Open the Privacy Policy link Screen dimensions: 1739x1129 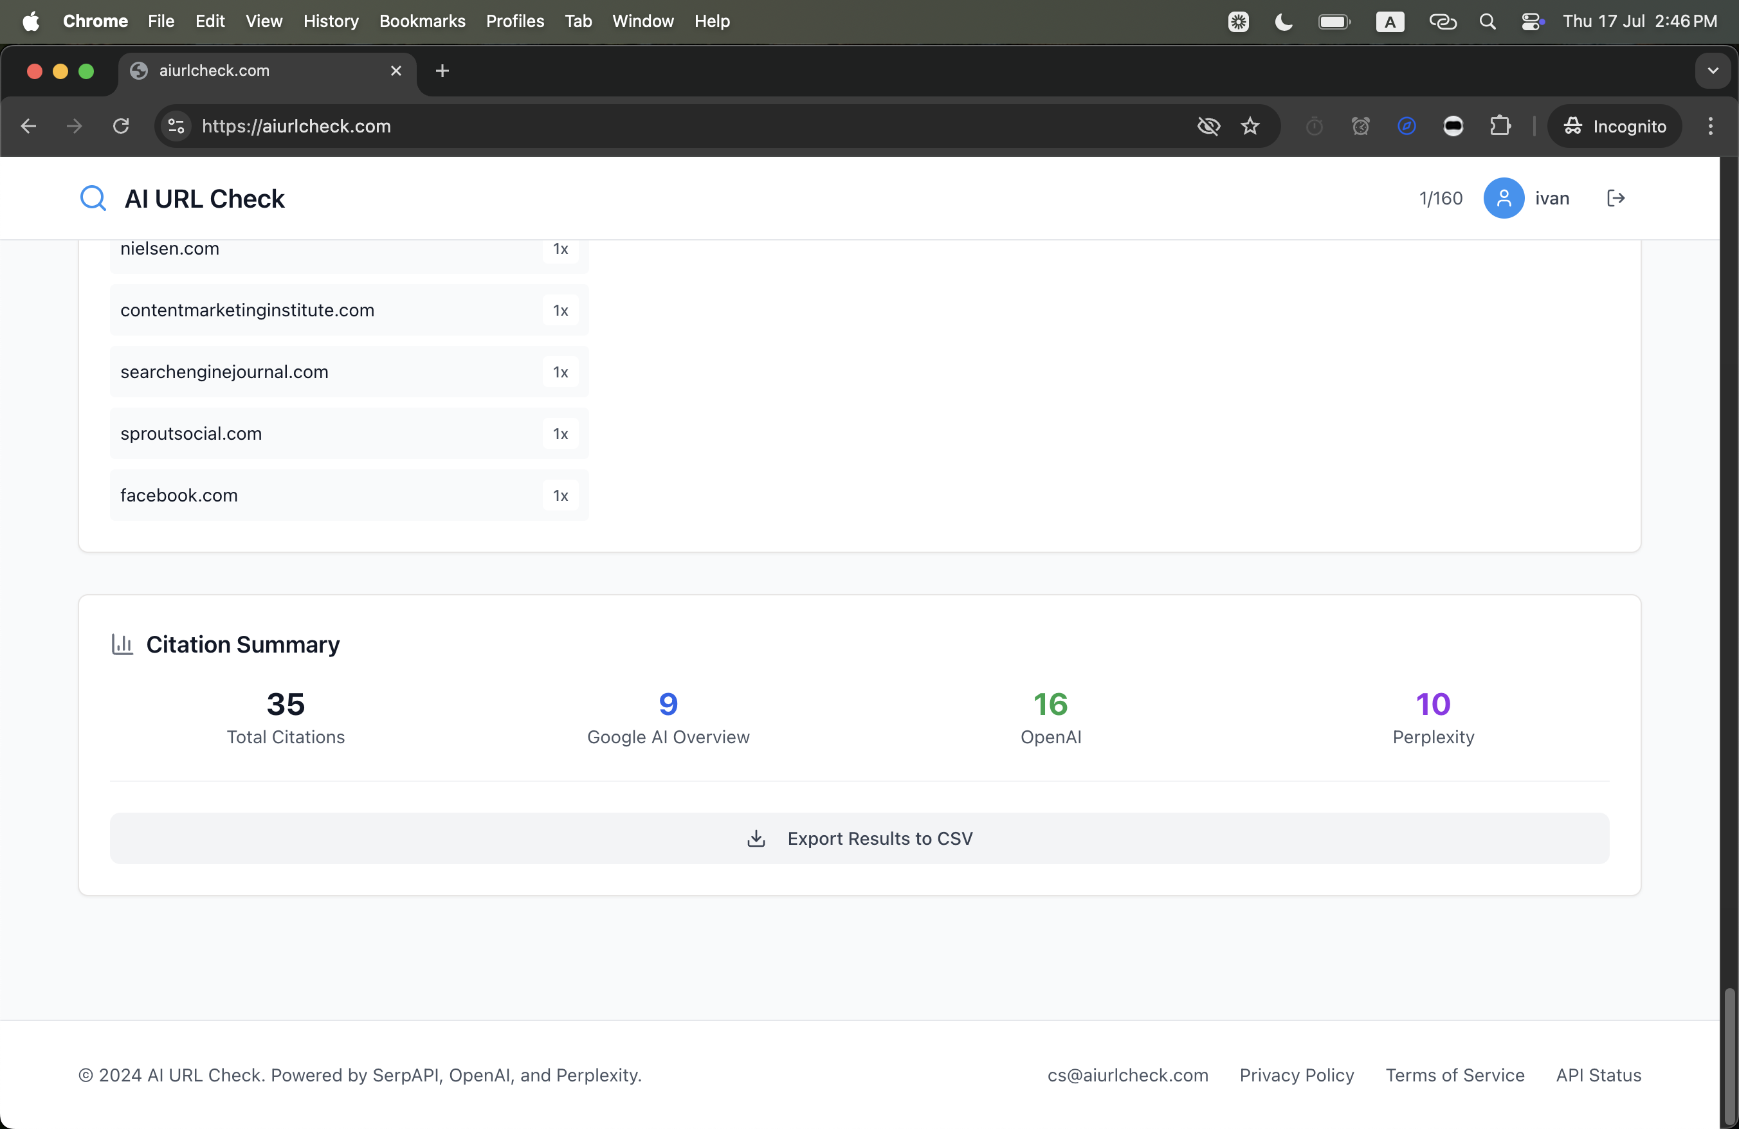[x=1297, y=1075]
